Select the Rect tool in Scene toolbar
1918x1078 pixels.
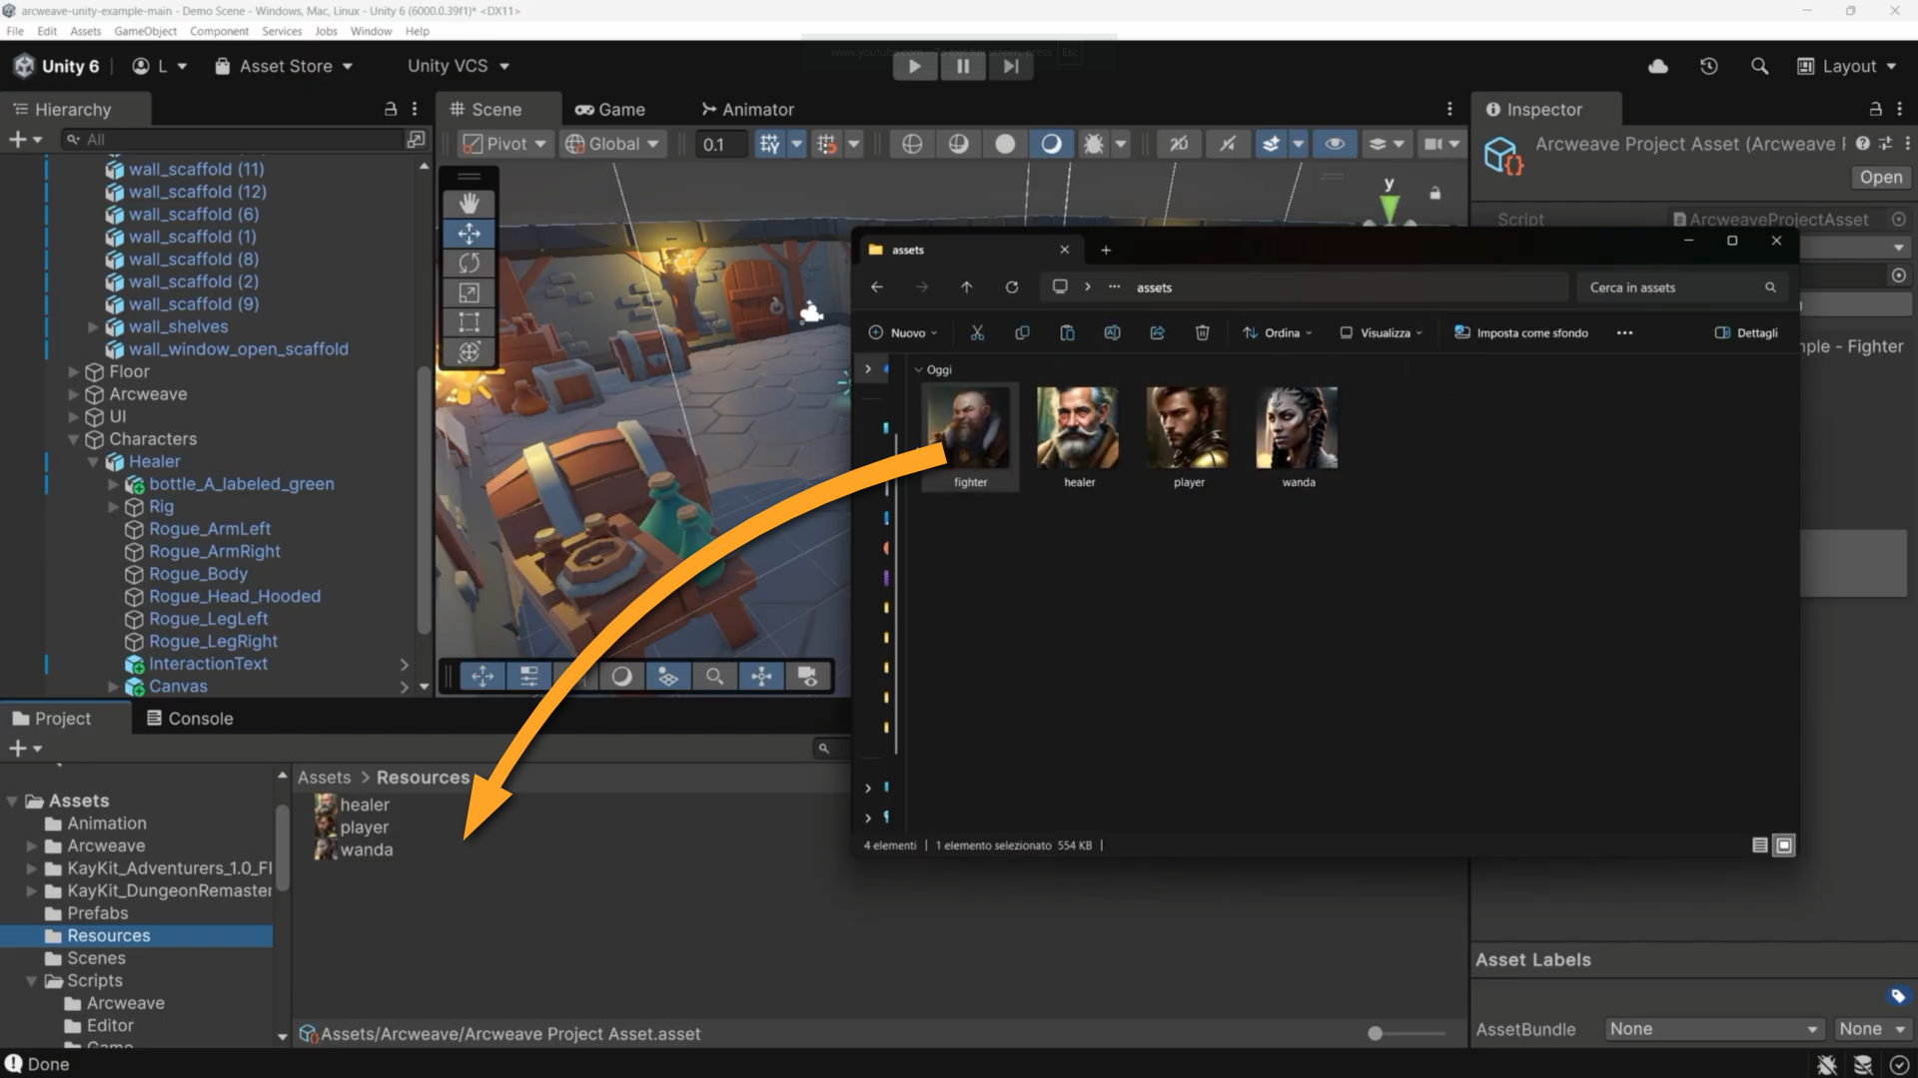[x=469, y=322]
